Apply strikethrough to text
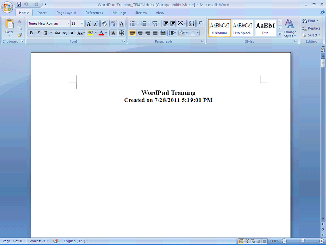The width and height of the screenshot is (326, 245). [57, 33]
